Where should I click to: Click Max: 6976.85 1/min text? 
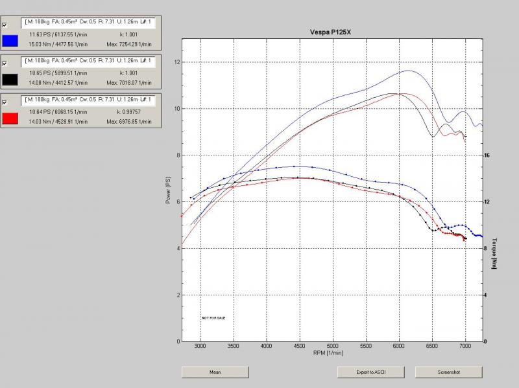128,122
